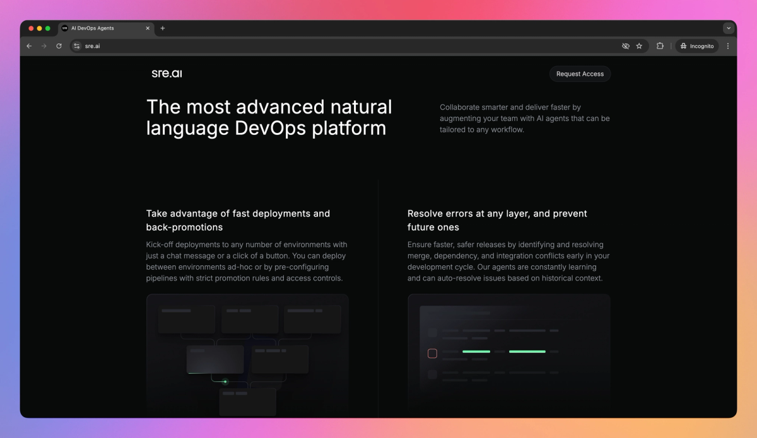The height and width of the screenshot is (438, 757).
Task: Click the sre.ai logo
Action: tap(167, 74)
